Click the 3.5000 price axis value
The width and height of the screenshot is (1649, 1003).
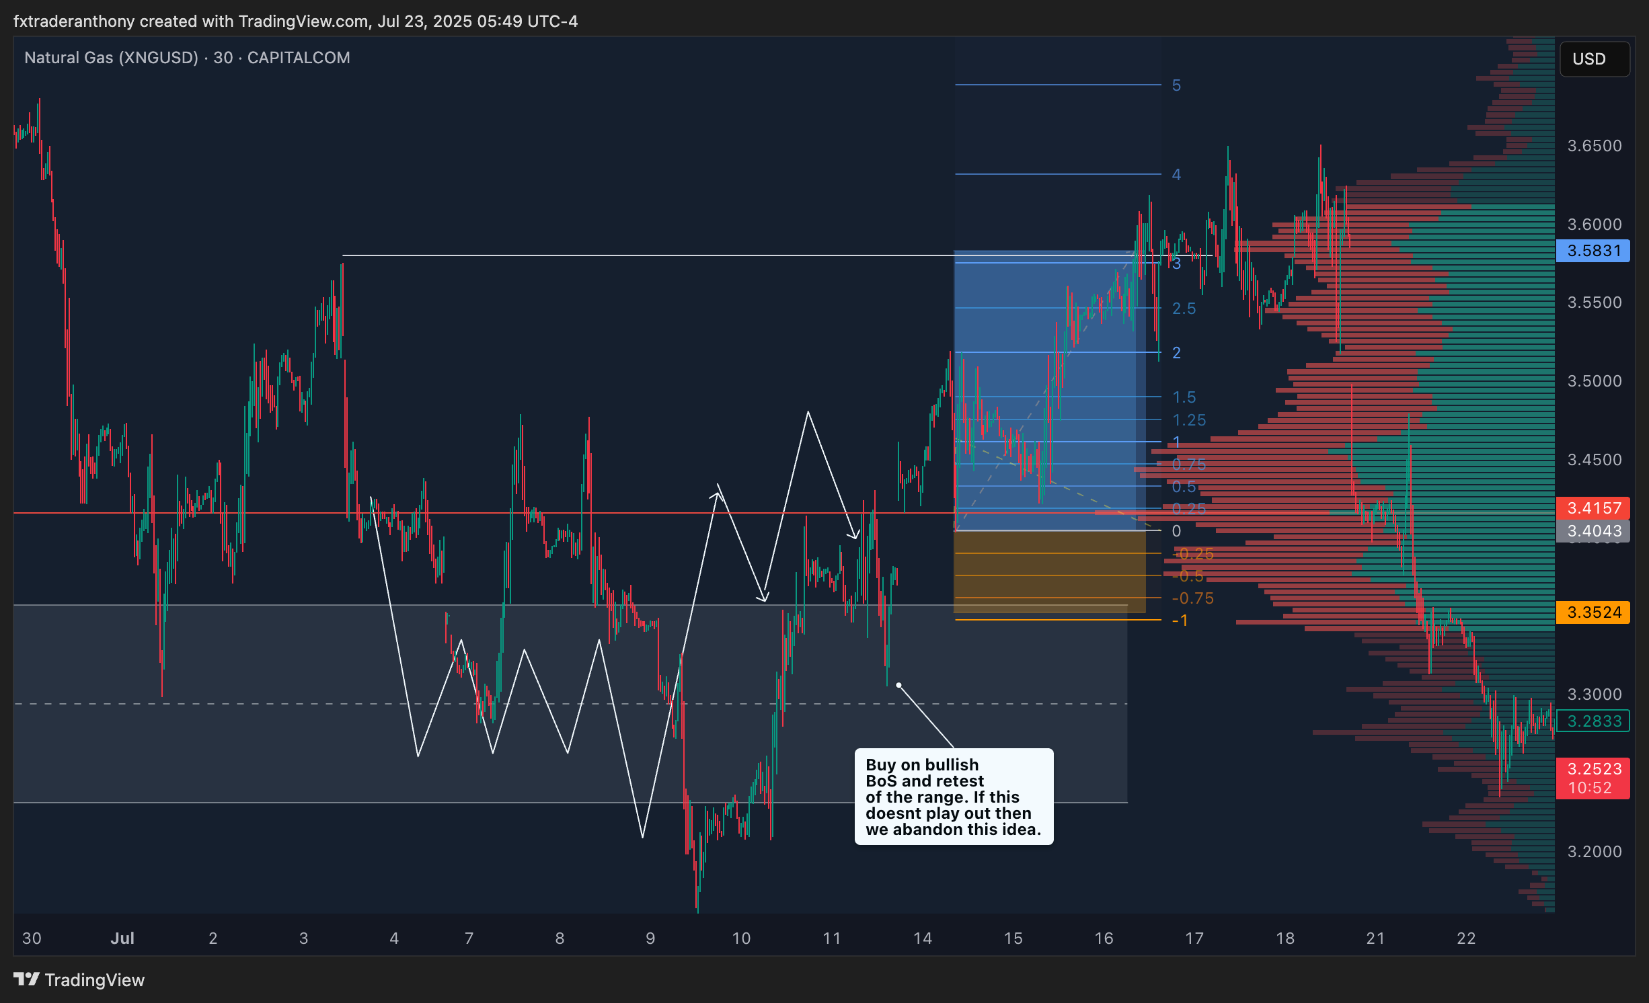click(x=1595, y=381)
